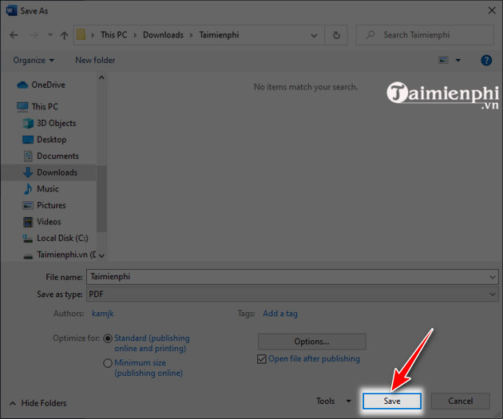Select Local Disk (C:)
Viewport: 503px width, 419px height.
pyautogui.click(x=62, y=238)
